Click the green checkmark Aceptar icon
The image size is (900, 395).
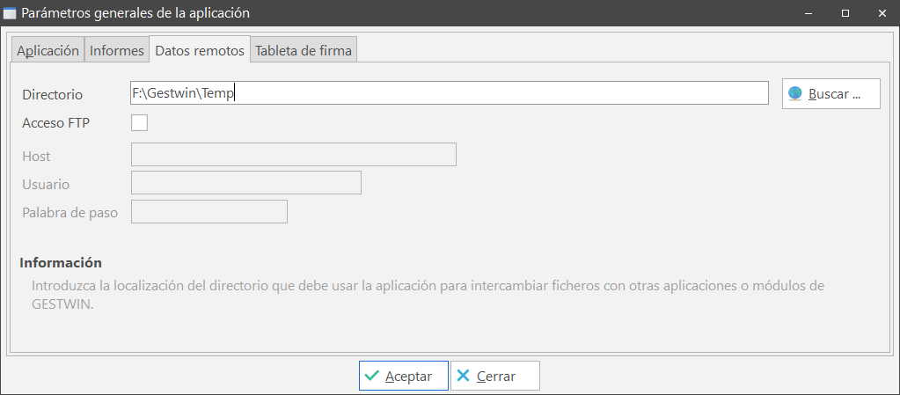[372, 376]
